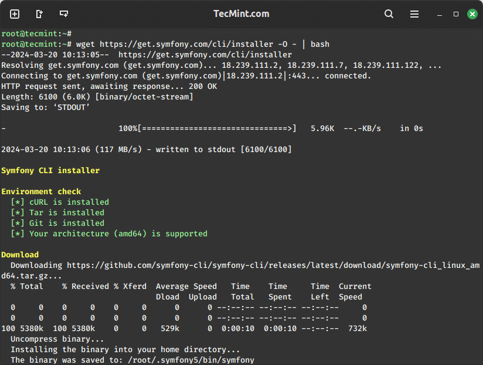
Task: Click the 100% wget progress bar
Action: pyautogui.click(x=208, y=129)
